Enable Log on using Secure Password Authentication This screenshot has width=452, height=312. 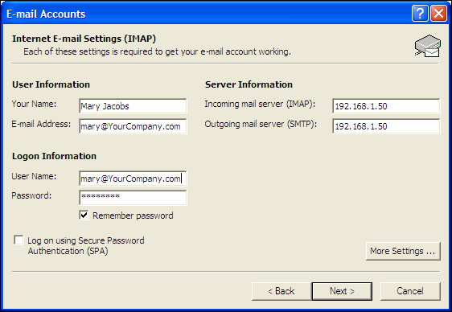pyautogui.click(x=18, y=240)
